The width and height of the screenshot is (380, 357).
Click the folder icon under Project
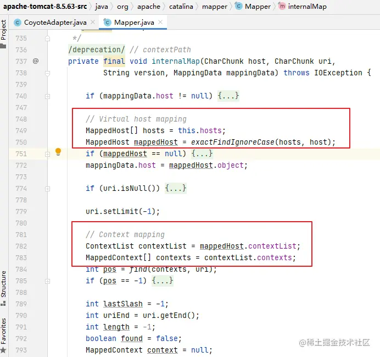(3, 46)
